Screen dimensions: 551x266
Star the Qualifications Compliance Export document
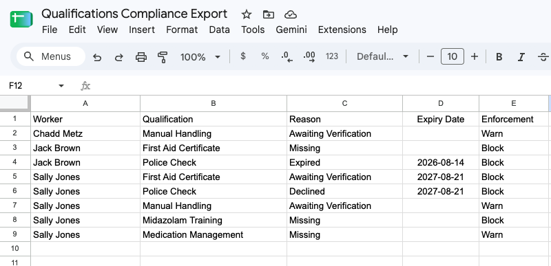247,14
